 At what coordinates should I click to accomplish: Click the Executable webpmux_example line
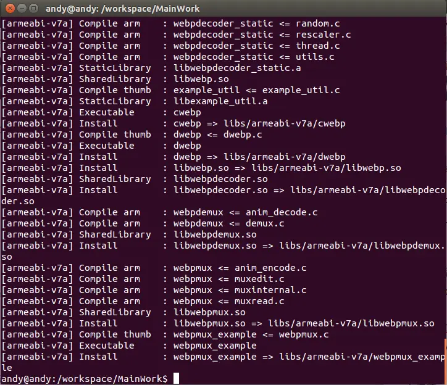coord(129,346)
